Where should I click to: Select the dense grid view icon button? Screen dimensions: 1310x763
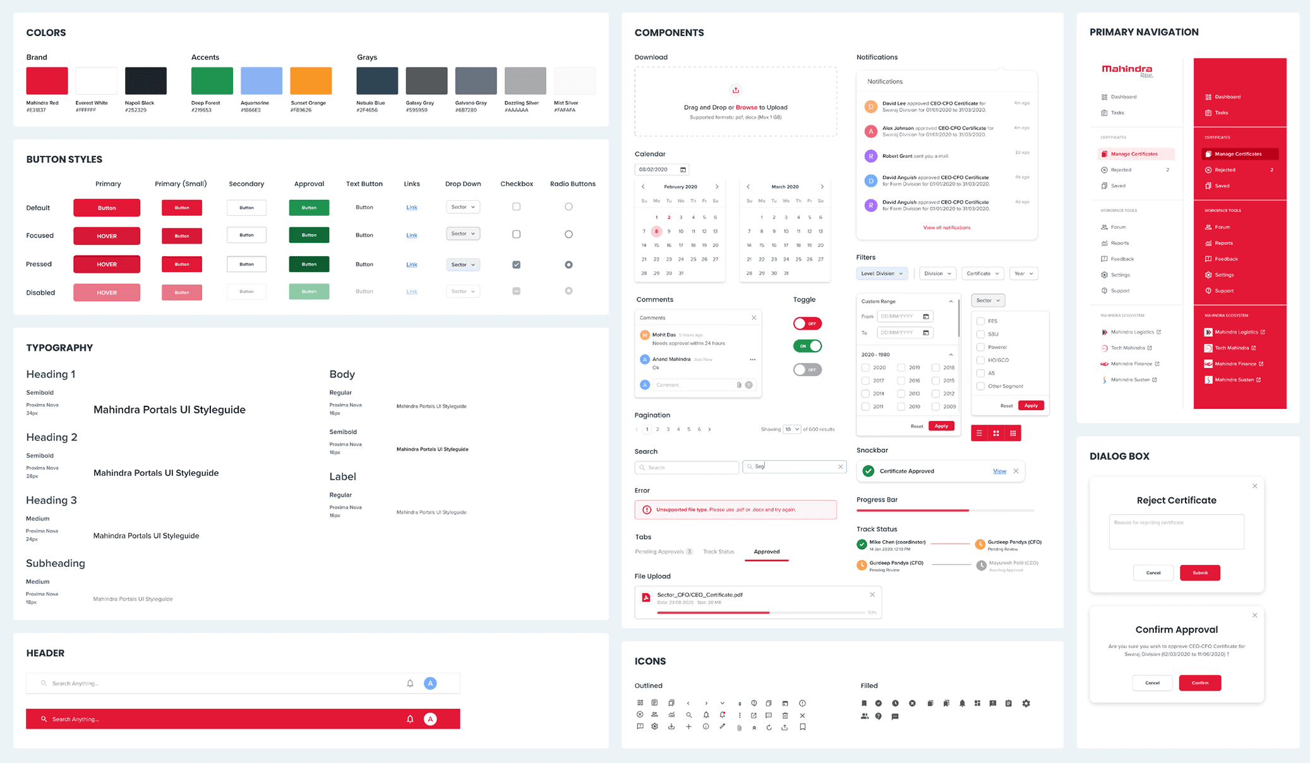pyautogui.click(x=1013, y=433)
